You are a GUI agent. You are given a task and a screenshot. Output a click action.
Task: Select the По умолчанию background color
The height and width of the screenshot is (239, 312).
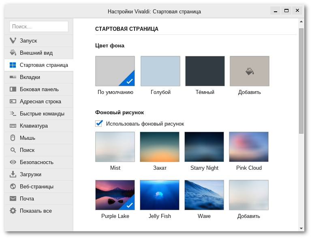[115, 71]
